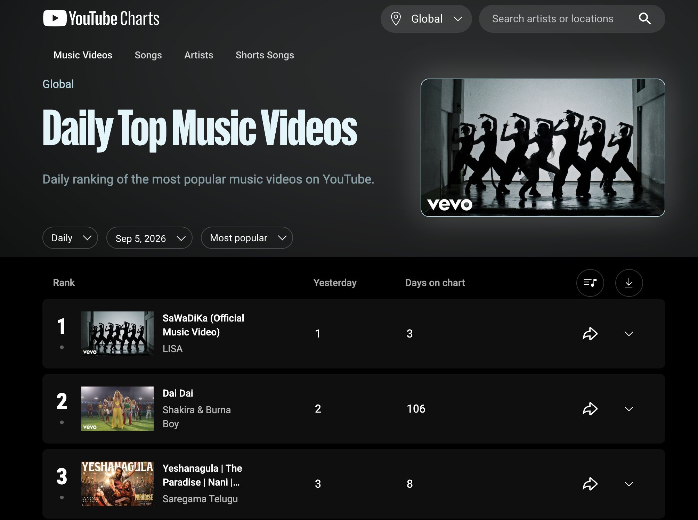Click the Yesterday column header
This screenshot has height=520, width=698.
[x=335, y=283]
